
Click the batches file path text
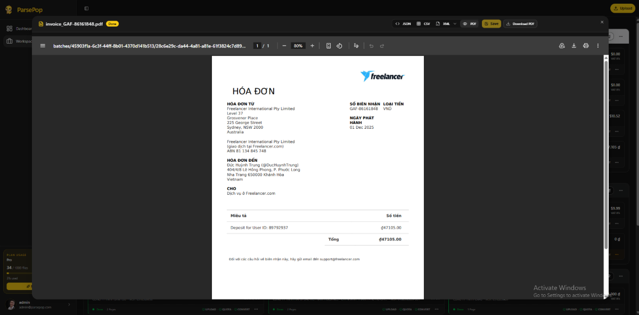(150, 46)
